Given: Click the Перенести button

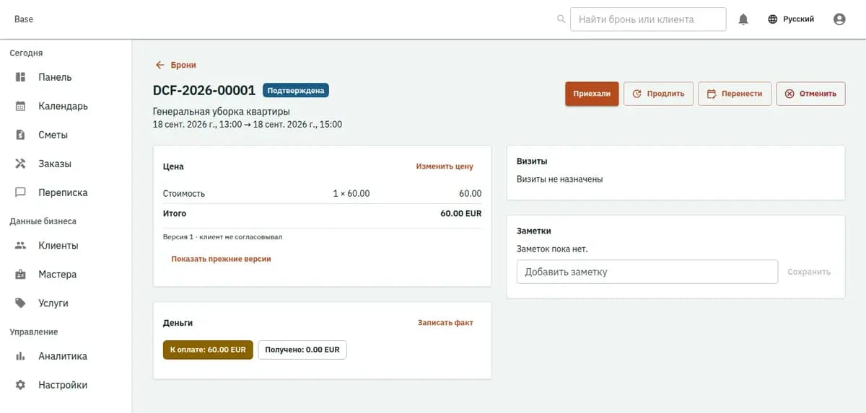Looking at the screenshot, I should [x=735, y=94].
